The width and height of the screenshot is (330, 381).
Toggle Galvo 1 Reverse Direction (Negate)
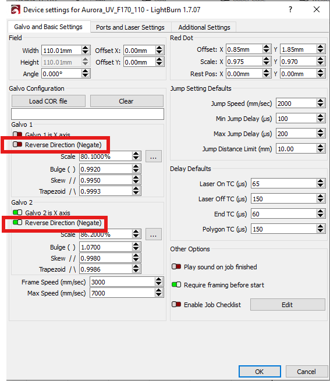click(x=17, y=145)
